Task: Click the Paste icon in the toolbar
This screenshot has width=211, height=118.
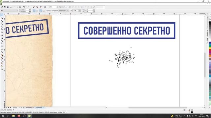Action: point(20,7)
